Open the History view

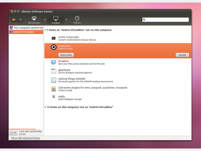[77, 20]
